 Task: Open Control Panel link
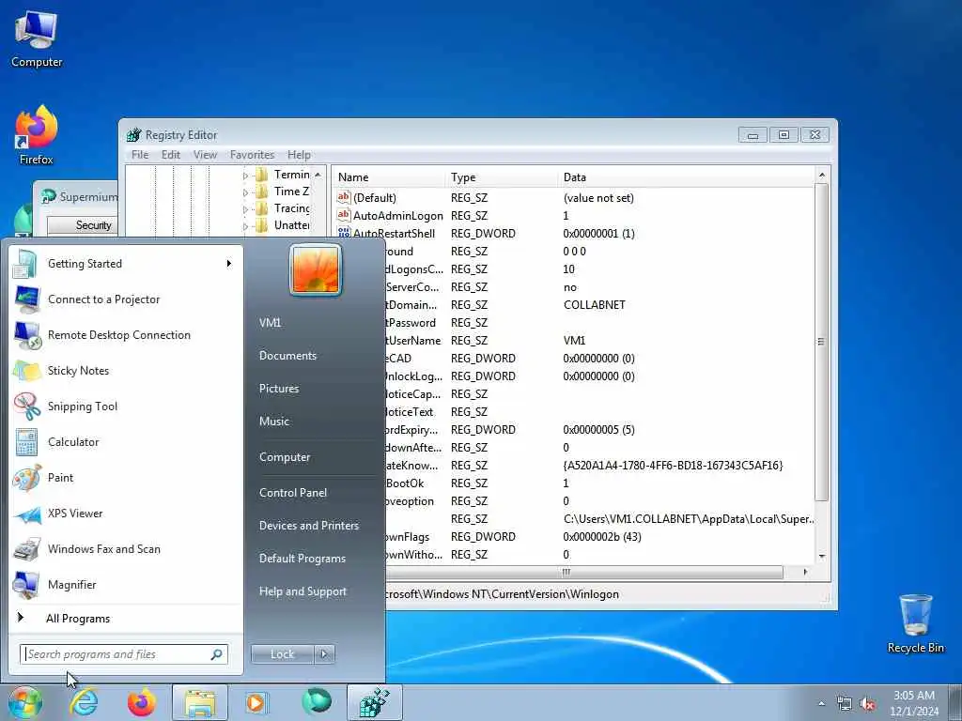coord(293,493)
